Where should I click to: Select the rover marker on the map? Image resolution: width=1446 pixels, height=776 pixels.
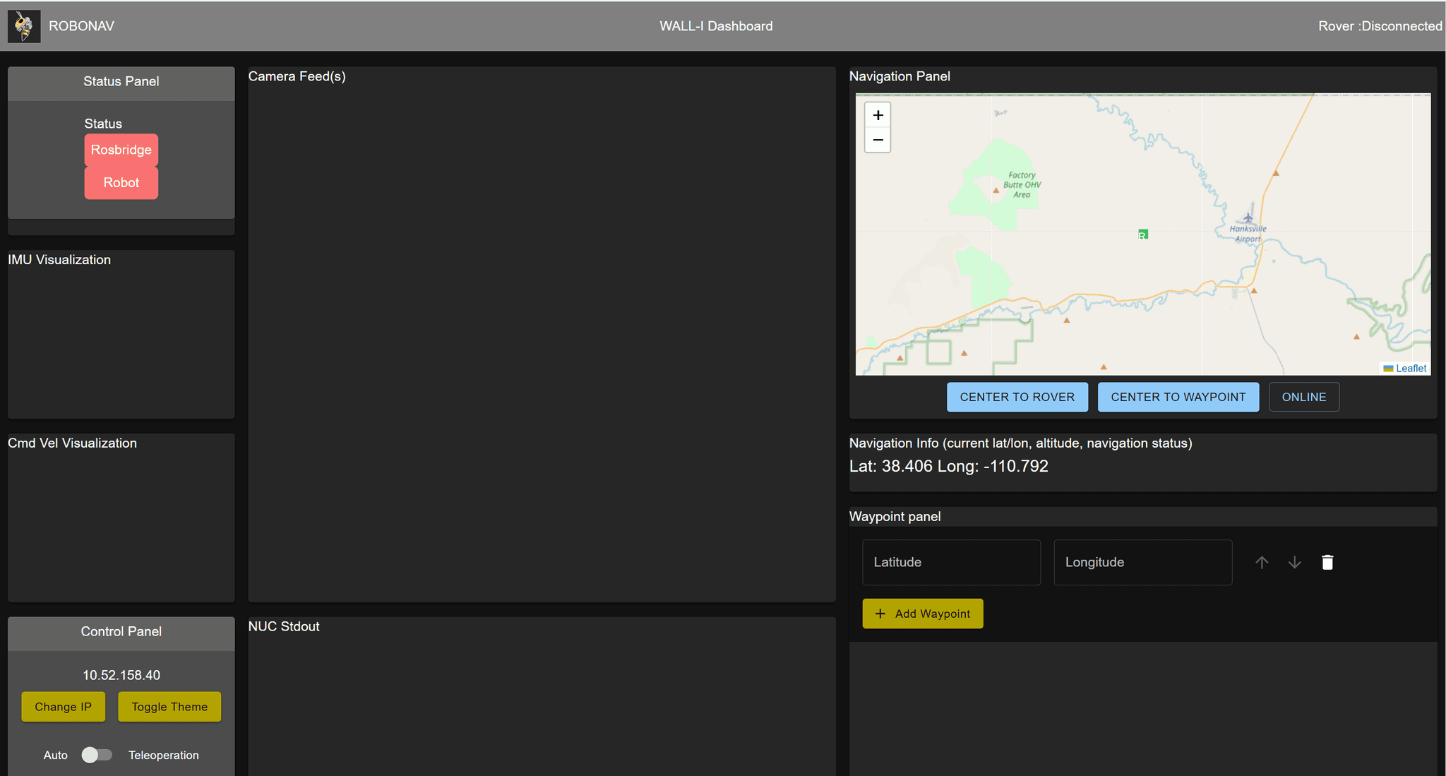tap(1143, 234)
